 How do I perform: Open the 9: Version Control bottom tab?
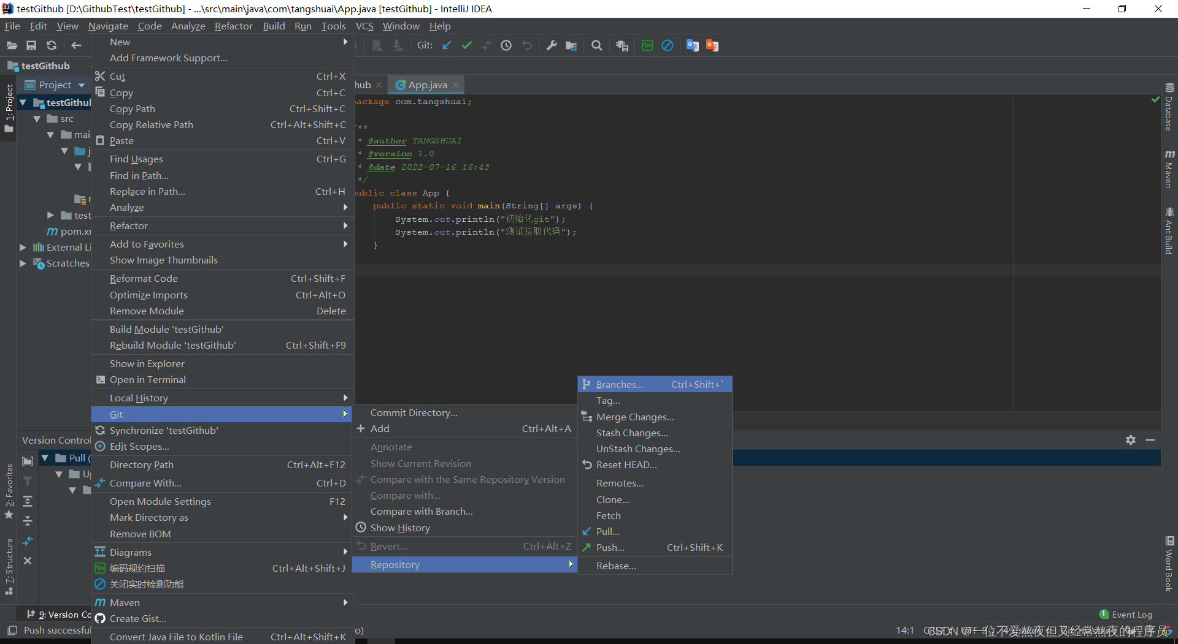tap(59, 615)
